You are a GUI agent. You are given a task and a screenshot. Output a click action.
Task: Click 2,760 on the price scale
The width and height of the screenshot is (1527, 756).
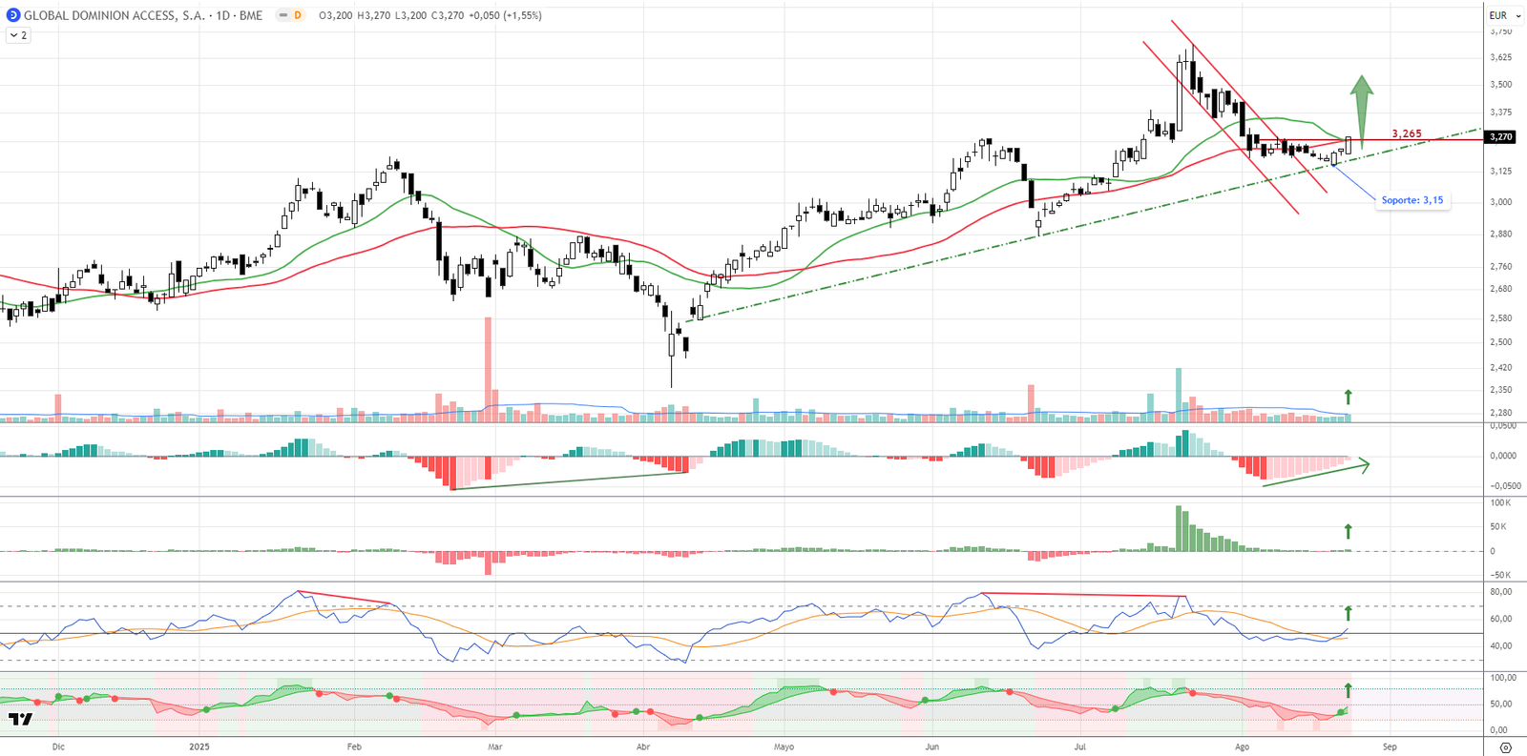1501,266
